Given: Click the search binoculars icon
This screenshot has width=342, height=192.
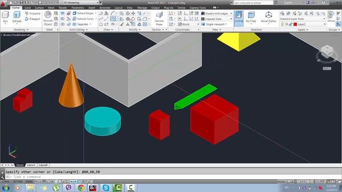Looking at the screenshot, I should coord(276,2).
